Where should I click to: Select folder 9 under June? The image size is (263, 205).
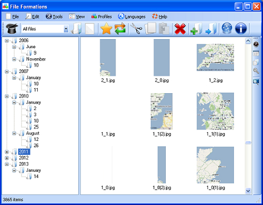[35, 53]
